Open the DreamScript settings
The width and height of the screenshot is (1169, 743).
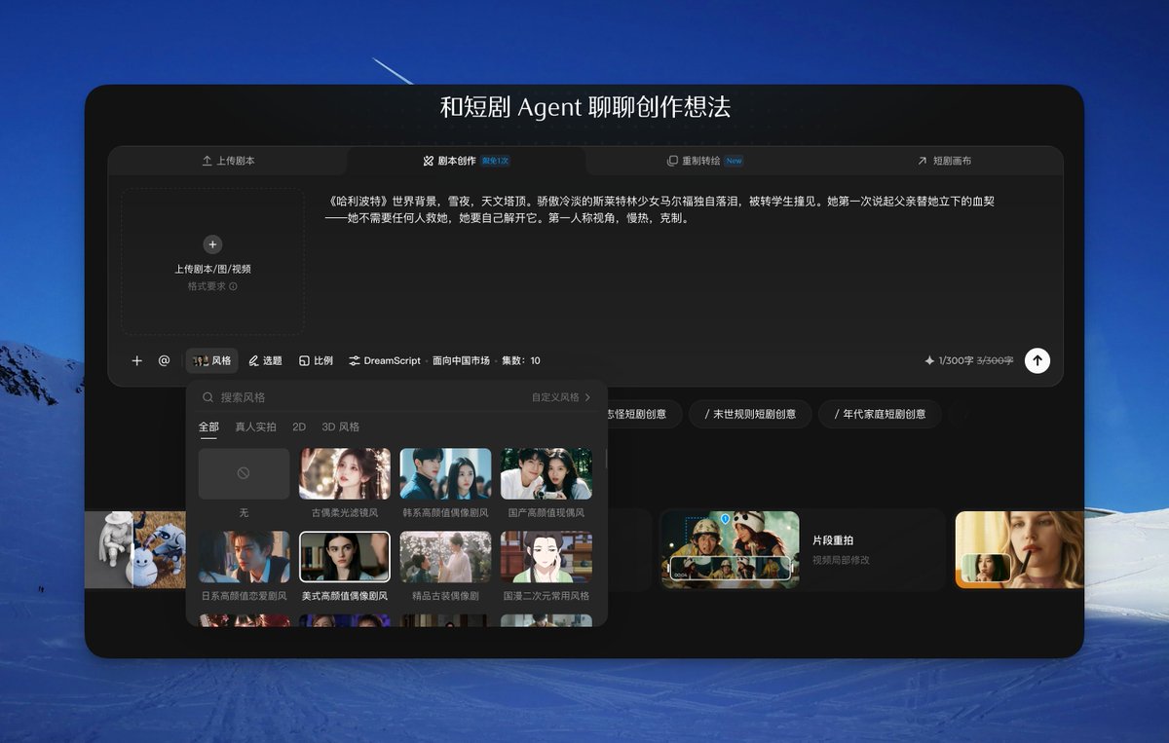[x=385, y=360]
